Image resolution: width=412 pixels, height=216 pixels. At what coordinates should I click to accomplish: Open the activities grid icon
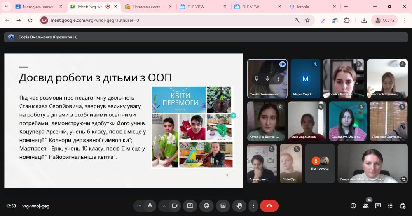point(391,206)
